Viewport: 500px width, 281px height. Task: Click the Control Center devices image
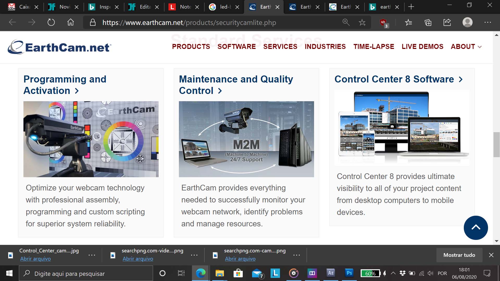pos(402,128)
